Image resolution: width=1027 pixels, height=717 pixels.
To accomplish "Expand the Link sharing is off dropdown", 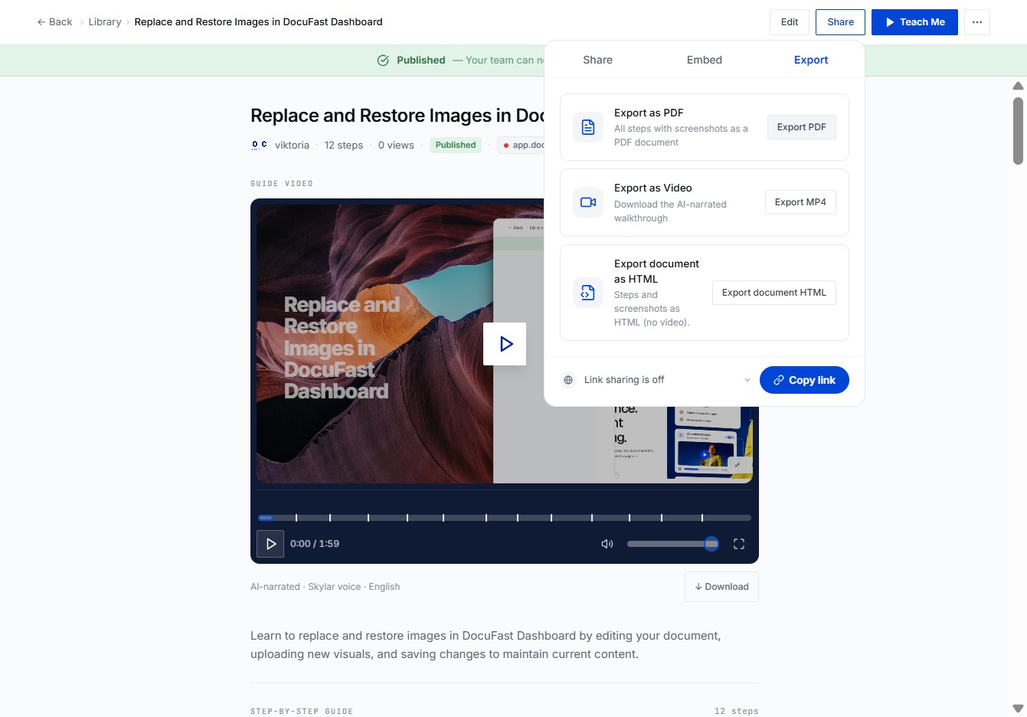I will coord(656,380).
